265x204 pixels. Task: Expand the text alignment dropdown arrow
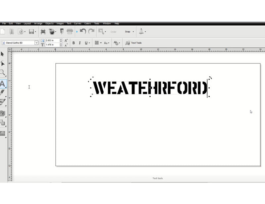coord(101,43)
